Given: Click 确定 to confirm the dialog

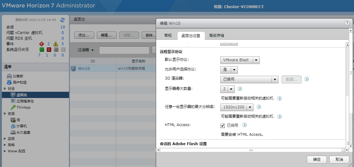Looking at the screenshot, I should 317,159.
